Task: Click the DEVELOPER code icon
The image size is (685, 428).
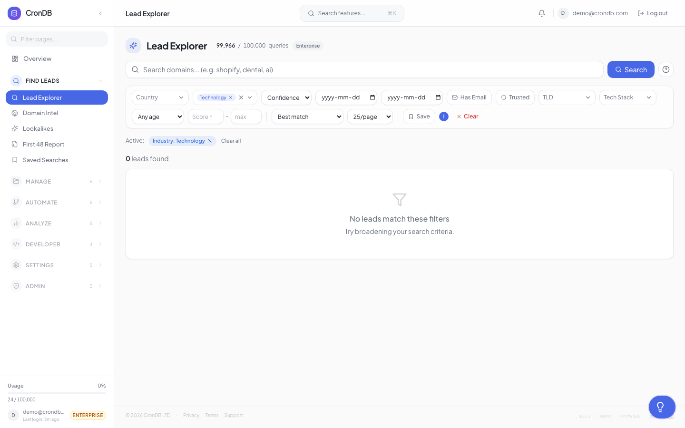Action: click(x=16, y=244)
